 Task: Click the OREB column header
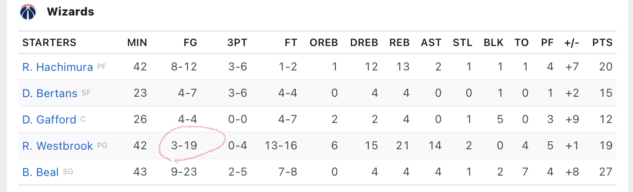tap(324, 43)
